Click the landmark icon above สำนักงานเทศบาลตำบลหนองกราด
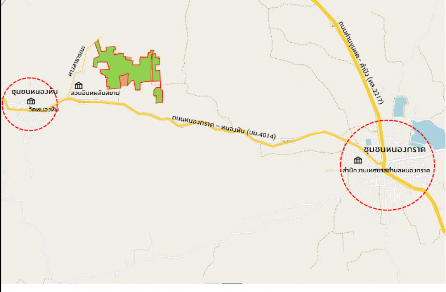446x292 pixels. 358,160
